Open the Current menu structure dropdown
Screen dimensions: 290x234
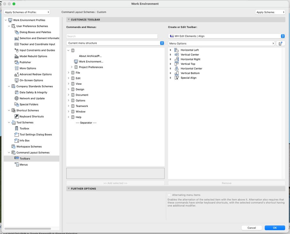click(116, 43)
